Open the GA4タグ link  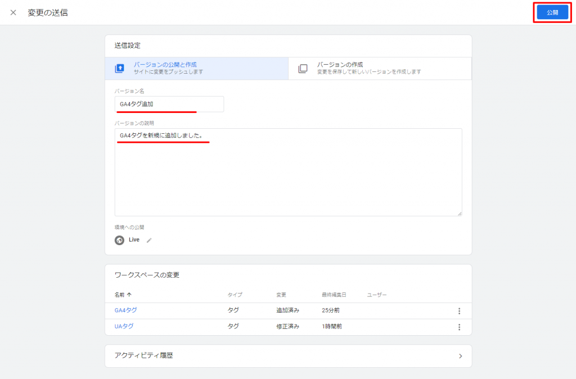125,310
